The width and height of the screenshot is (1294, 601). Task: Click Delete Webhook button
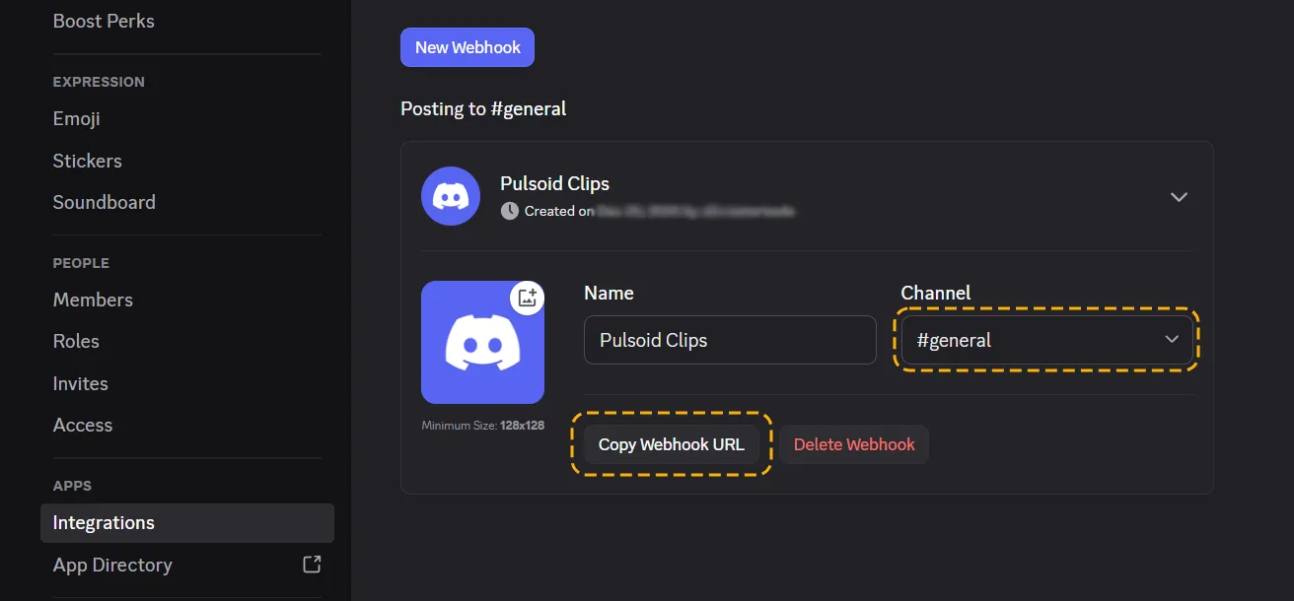tap(854, 444)
